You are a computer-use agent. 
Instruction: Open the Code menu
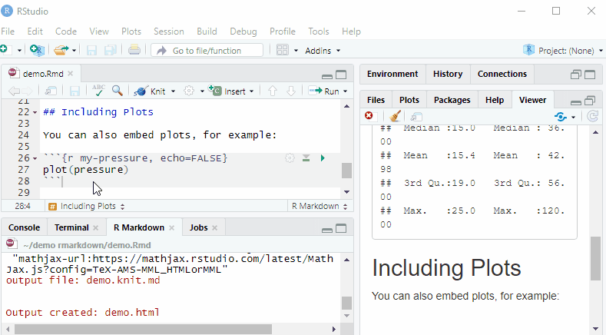coord(66,32)
